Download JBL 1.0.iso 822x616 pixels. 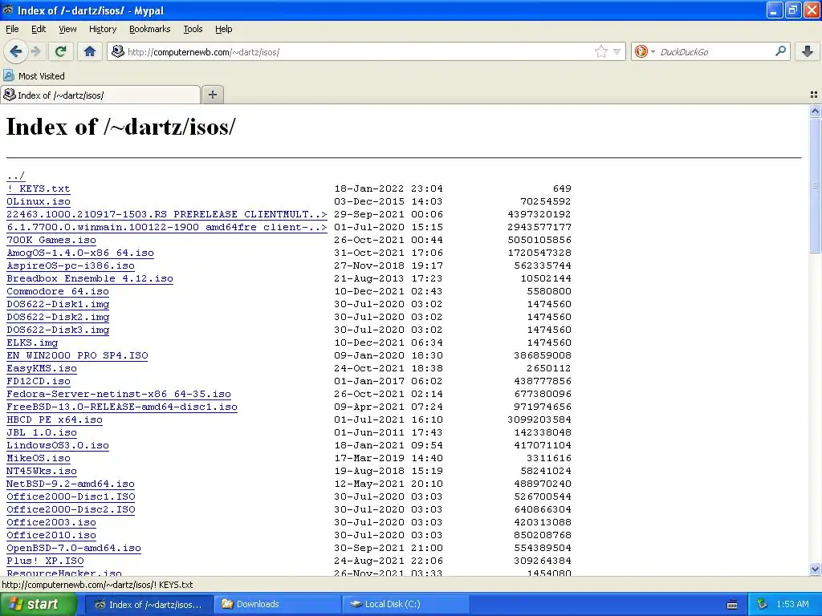(42, 432)
